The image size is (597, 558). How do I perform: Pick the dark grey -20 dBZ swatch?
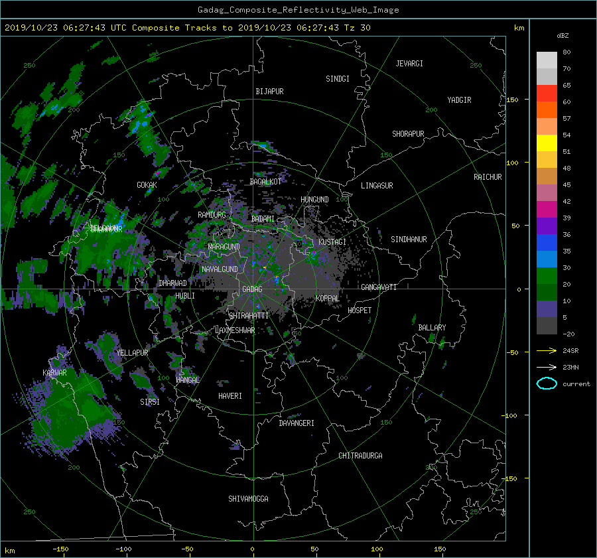click(x=547, y=325)
